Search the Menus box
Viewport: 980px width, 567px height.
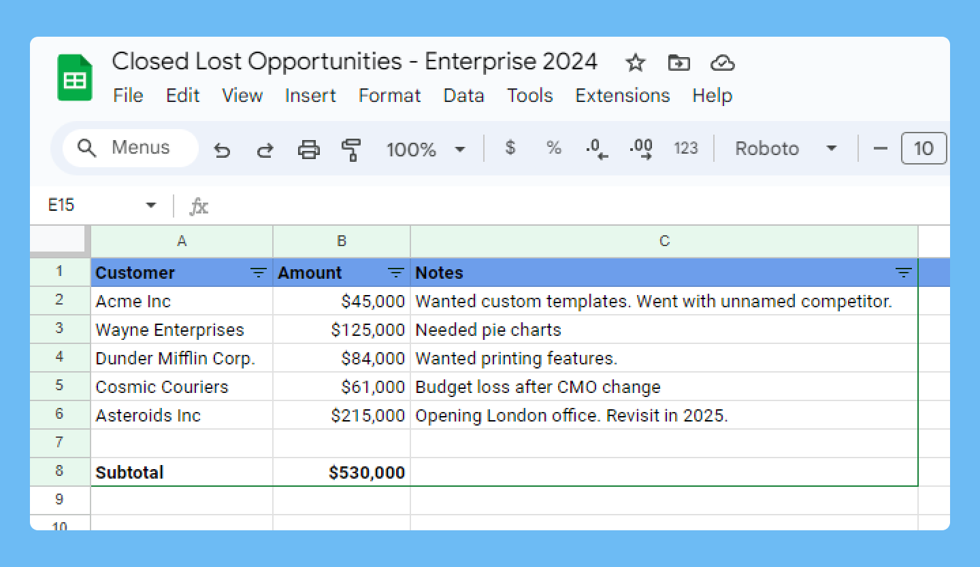coord(130,148)
